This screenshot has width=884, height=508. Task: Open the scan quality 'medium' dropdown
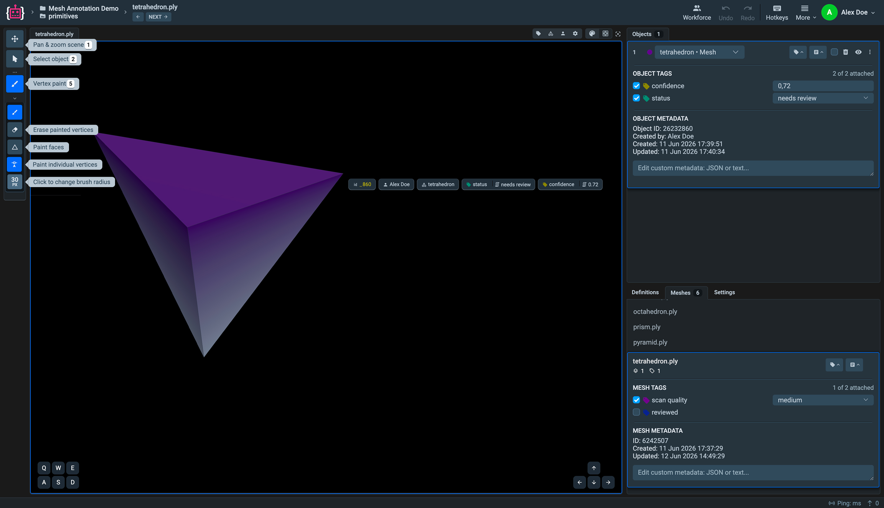[823, 400]
